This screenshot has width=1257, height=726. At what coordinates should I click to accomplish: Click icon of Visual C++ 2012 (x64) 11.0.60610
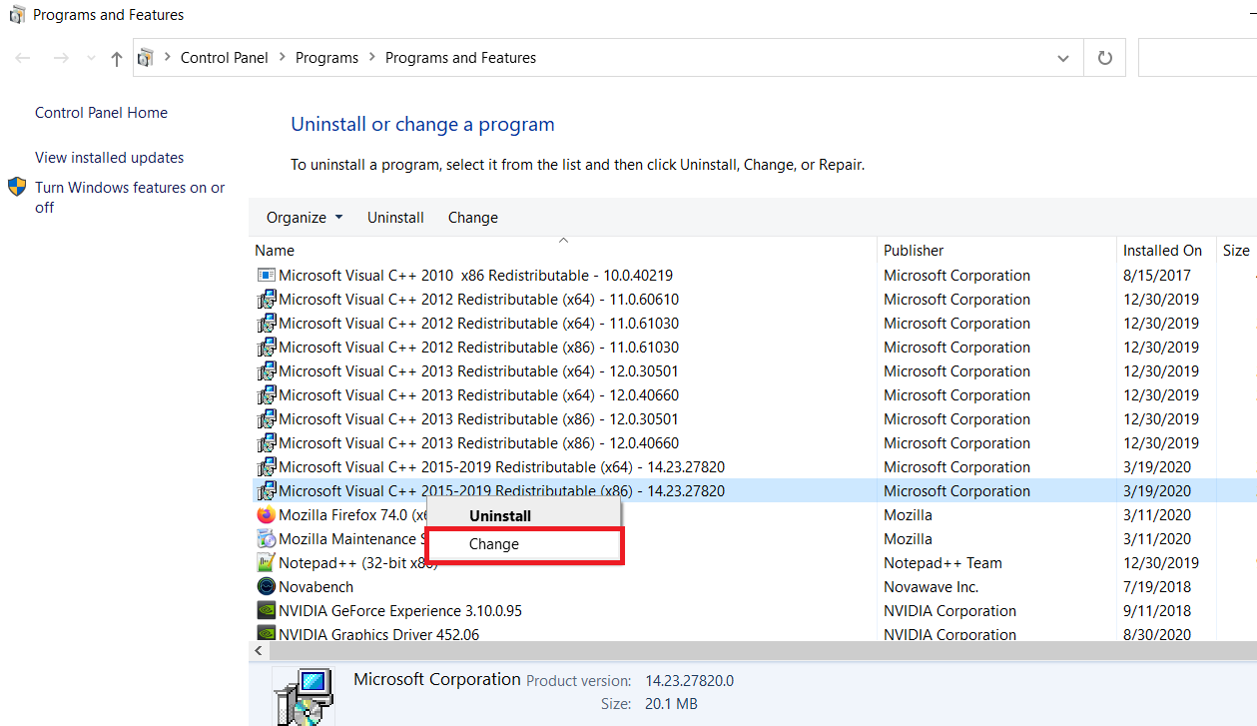point(266,300)
